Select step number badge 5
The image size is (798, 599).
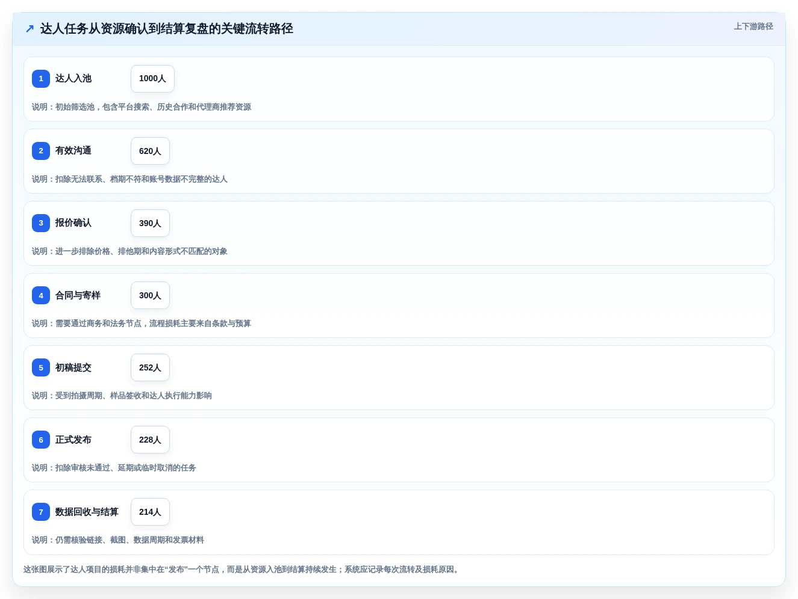tap(41, 367)
